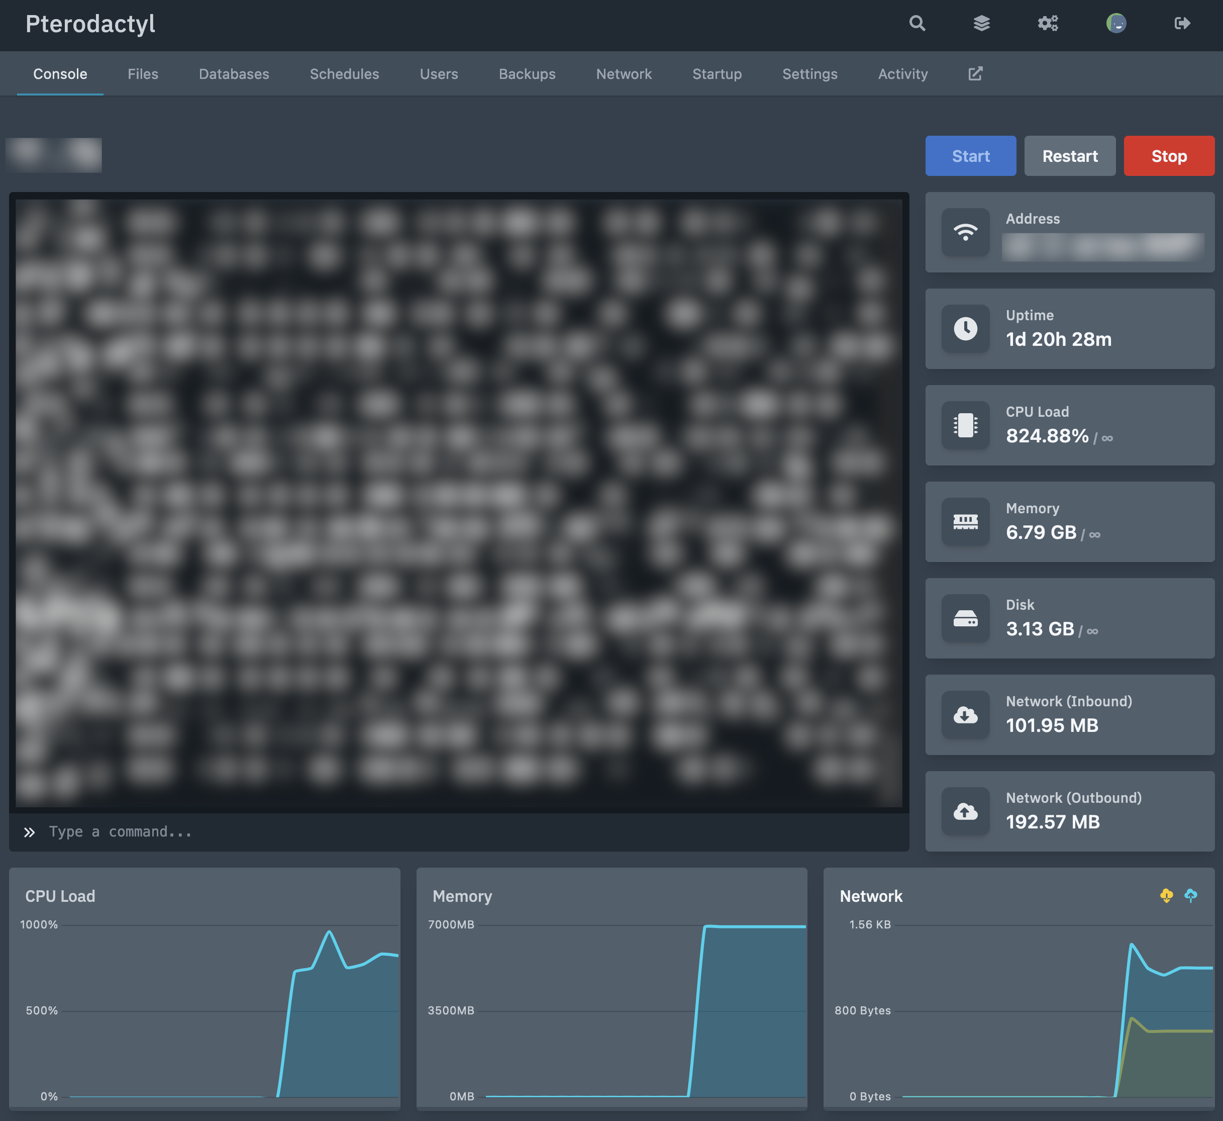Click the 3.13 GB disk value
This screenshot has height=1121, width=1223.
(1040, 629)
